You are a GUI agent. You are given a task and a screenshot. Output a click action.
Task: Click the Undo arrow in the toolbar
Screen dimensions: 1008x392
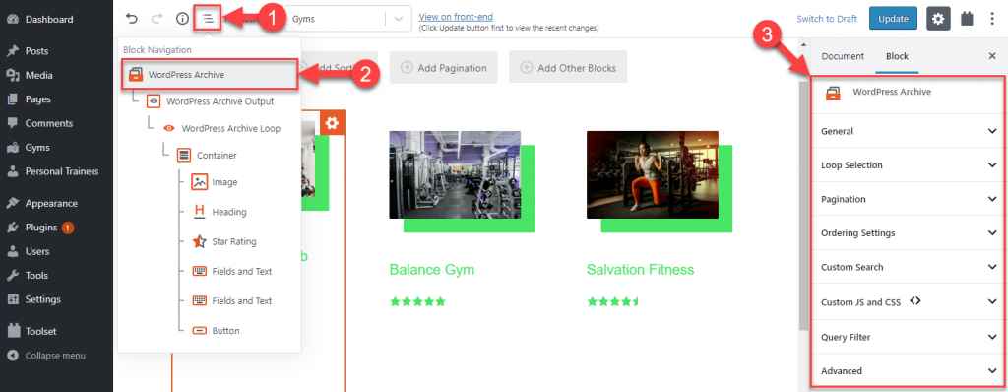132,19
